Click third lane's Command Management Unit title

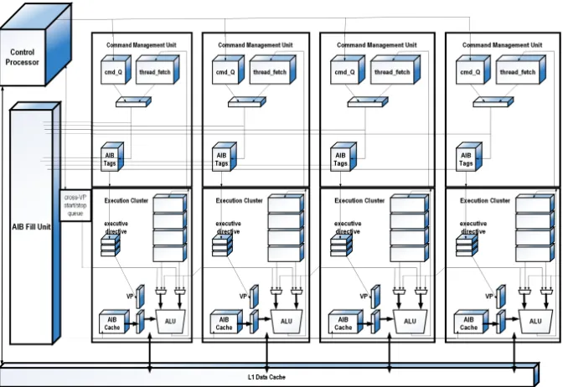point(377,45)
